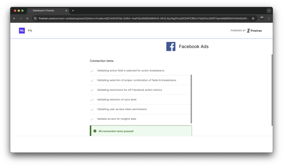Click 'Validating action field is selected' text

[131, 70]
